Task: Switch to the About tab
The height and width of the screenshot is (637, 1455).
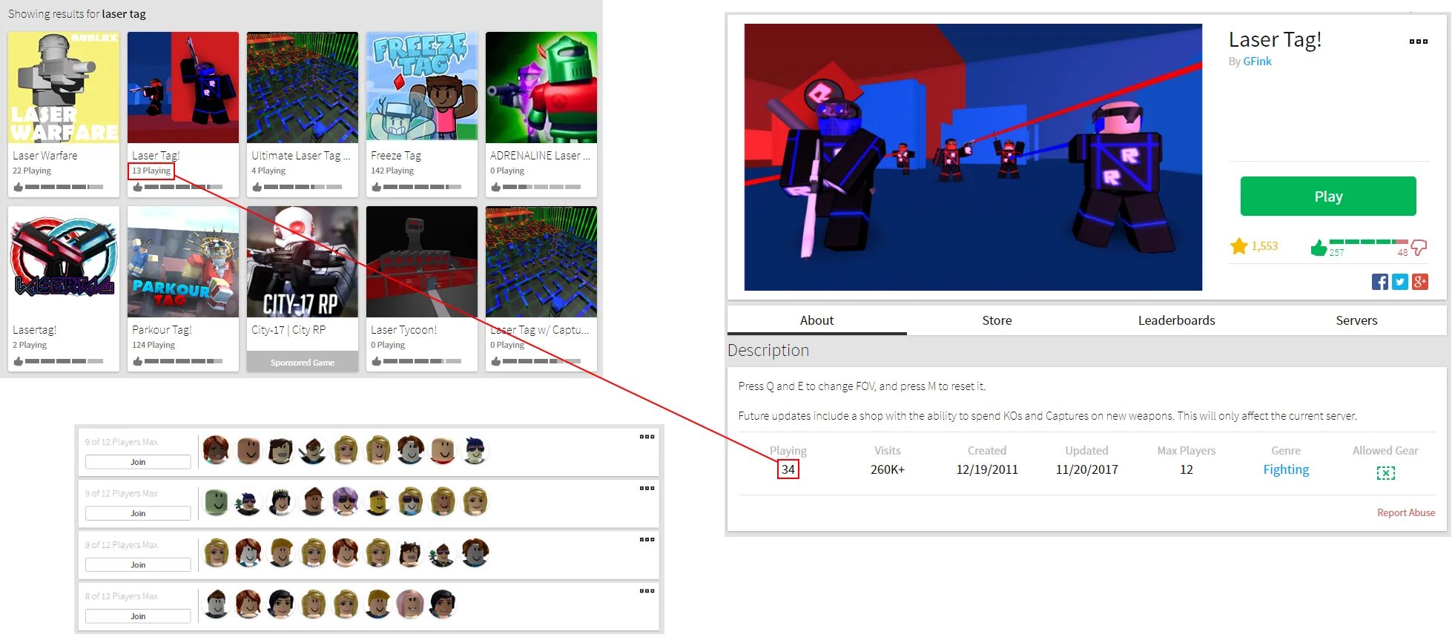Action: click(x=816, y=320)
